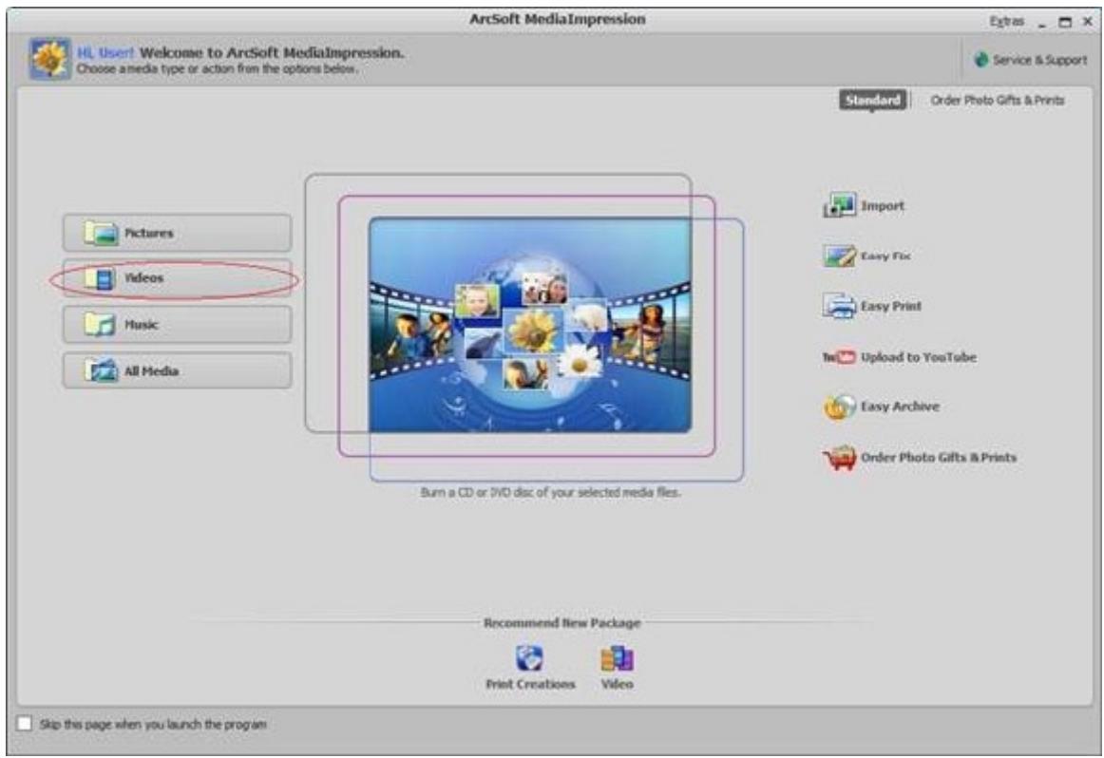Viewport: 1104px width, 758px height.
Task: Open the Video package icon
Action: coord(617,659)
